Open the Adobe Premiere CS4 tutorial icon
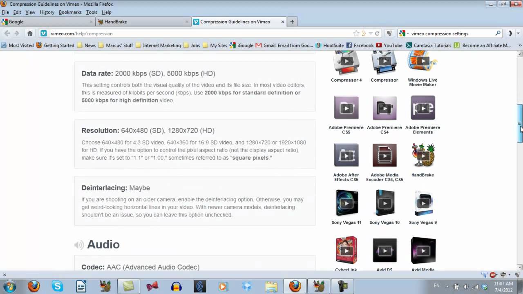 click(384, 108)
